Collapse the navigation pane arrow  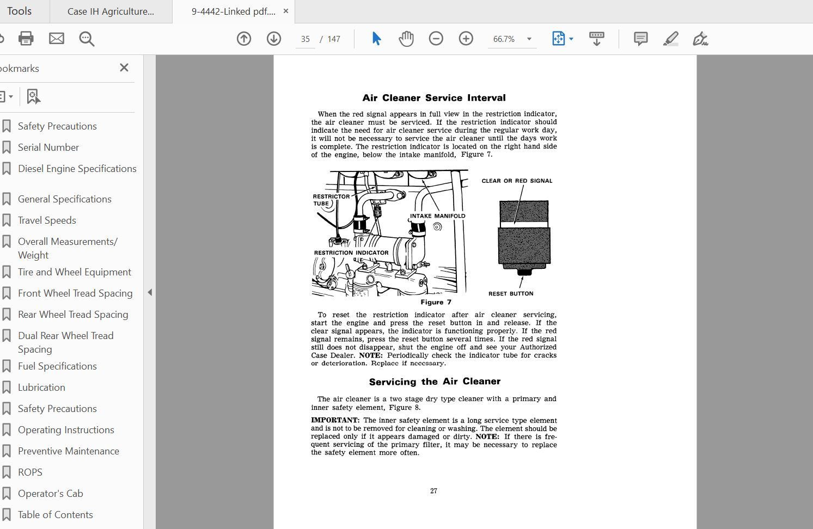[x=150, y=292]
